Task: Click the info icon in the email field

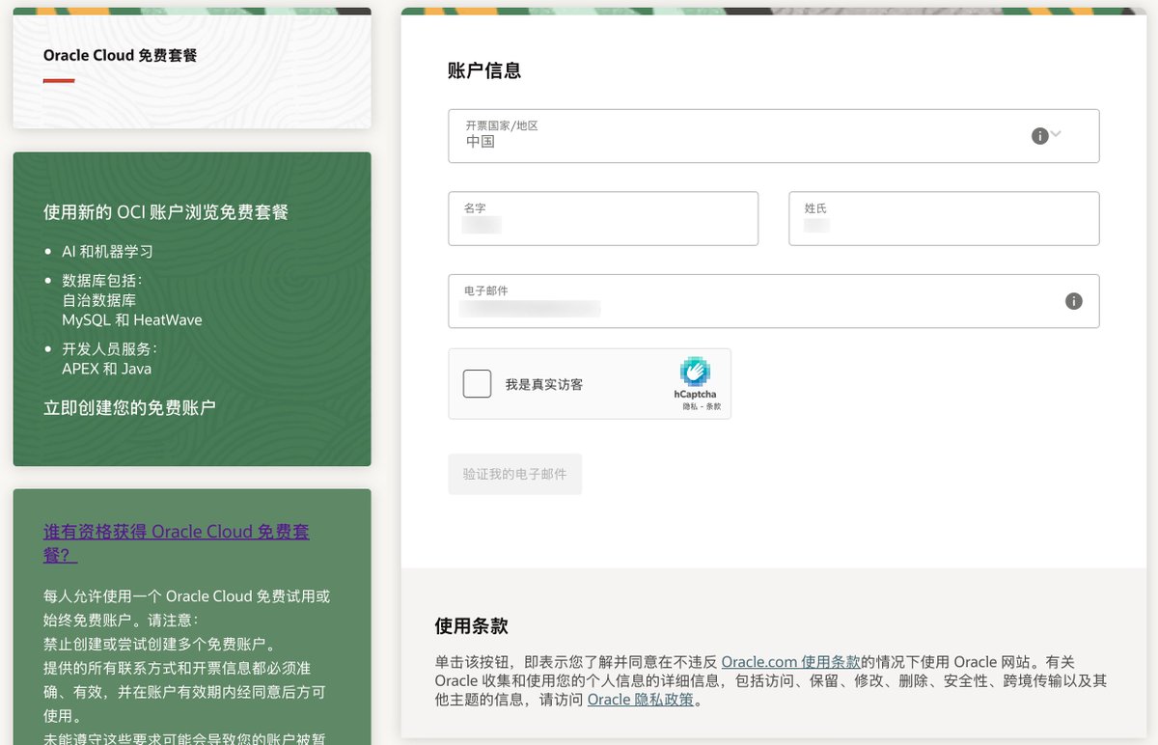Action: pos(1073,301)
